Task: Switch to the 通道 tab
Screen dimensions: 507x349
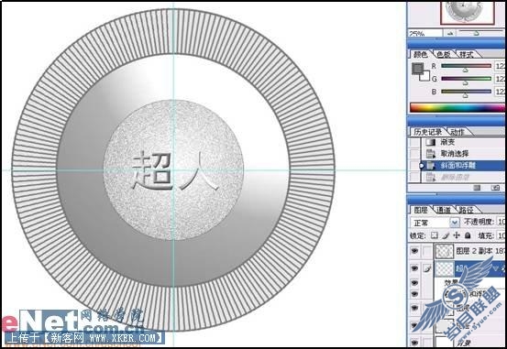Action: coord(444,210)
